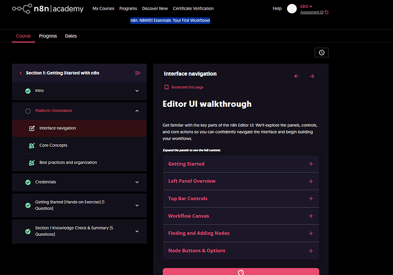Click icon beside Best practices and organization

(x=32, y=163)
